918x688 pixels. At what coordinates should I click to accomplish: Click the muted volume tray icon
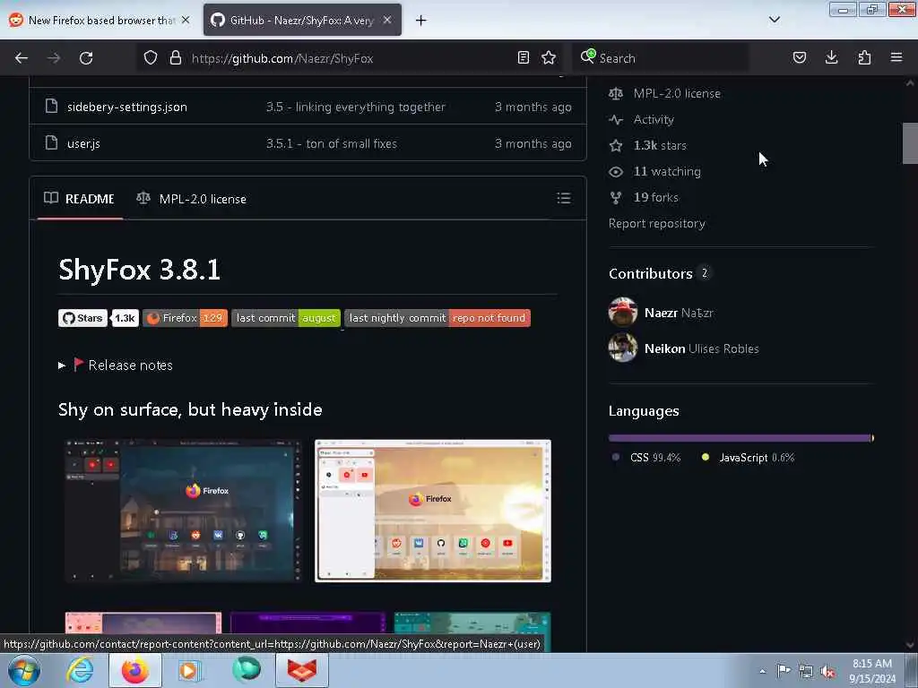(x=827, y=671)
